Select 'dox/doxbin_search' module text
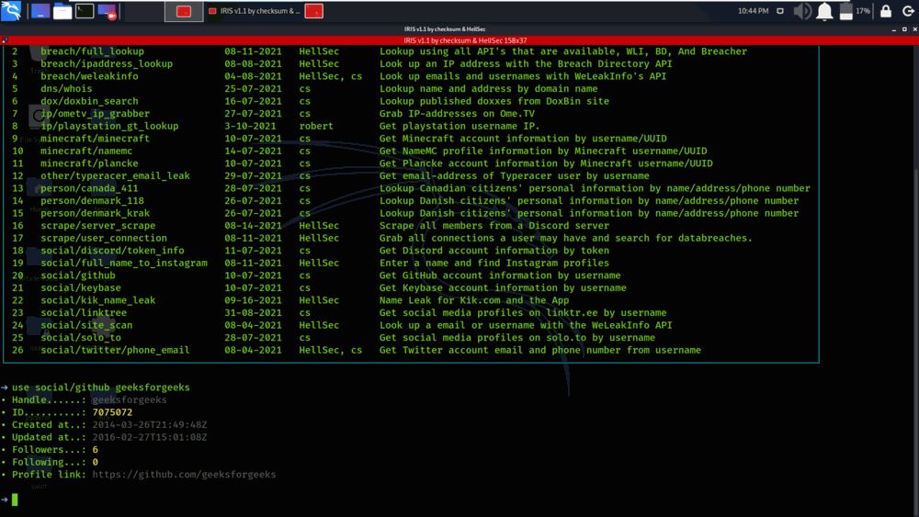 89,101
